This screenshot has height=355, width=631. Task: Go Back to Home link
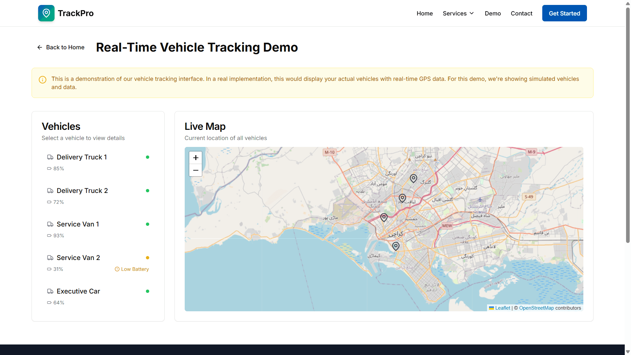coord(61,47)
